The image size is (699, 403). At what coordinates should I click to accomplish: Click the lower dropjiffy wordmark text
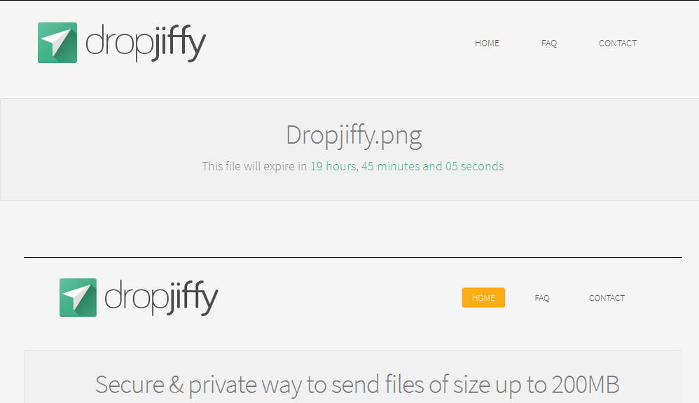pyautogui.click(x=161, y=298)
